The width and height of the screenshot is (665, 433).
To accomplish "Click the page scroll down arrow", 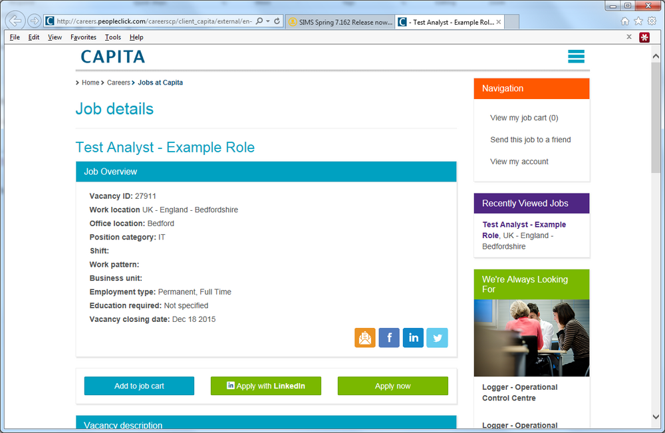I will (656, 417).
